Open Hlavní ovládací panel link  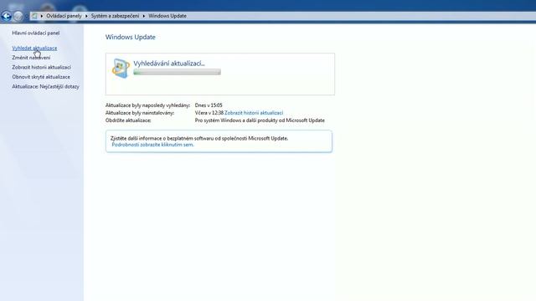[36, 33]
